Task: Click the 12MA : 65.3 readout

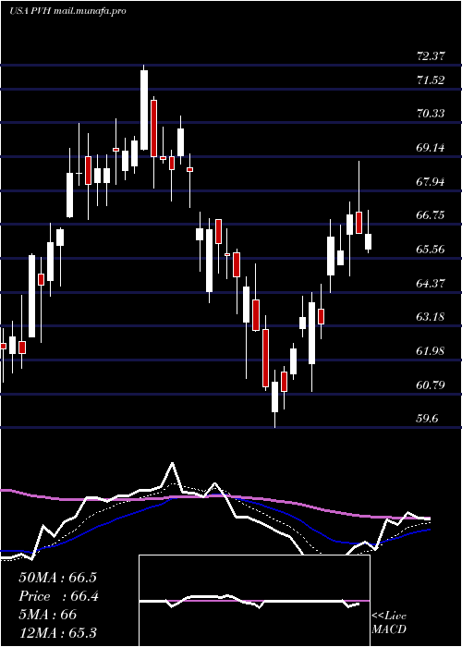Action: pos(57,633)
